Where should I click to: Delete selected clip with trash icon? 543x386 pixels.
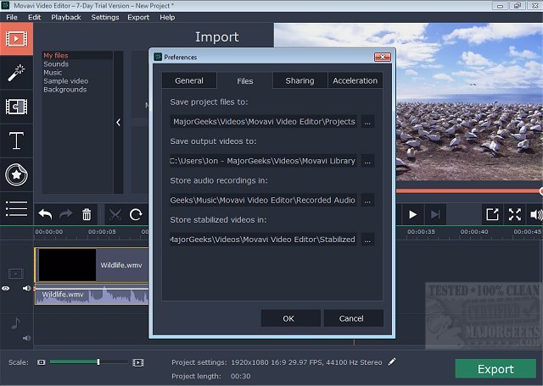tap(87, 215)
